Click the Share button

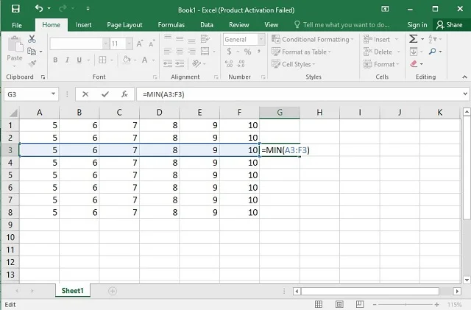449,24
